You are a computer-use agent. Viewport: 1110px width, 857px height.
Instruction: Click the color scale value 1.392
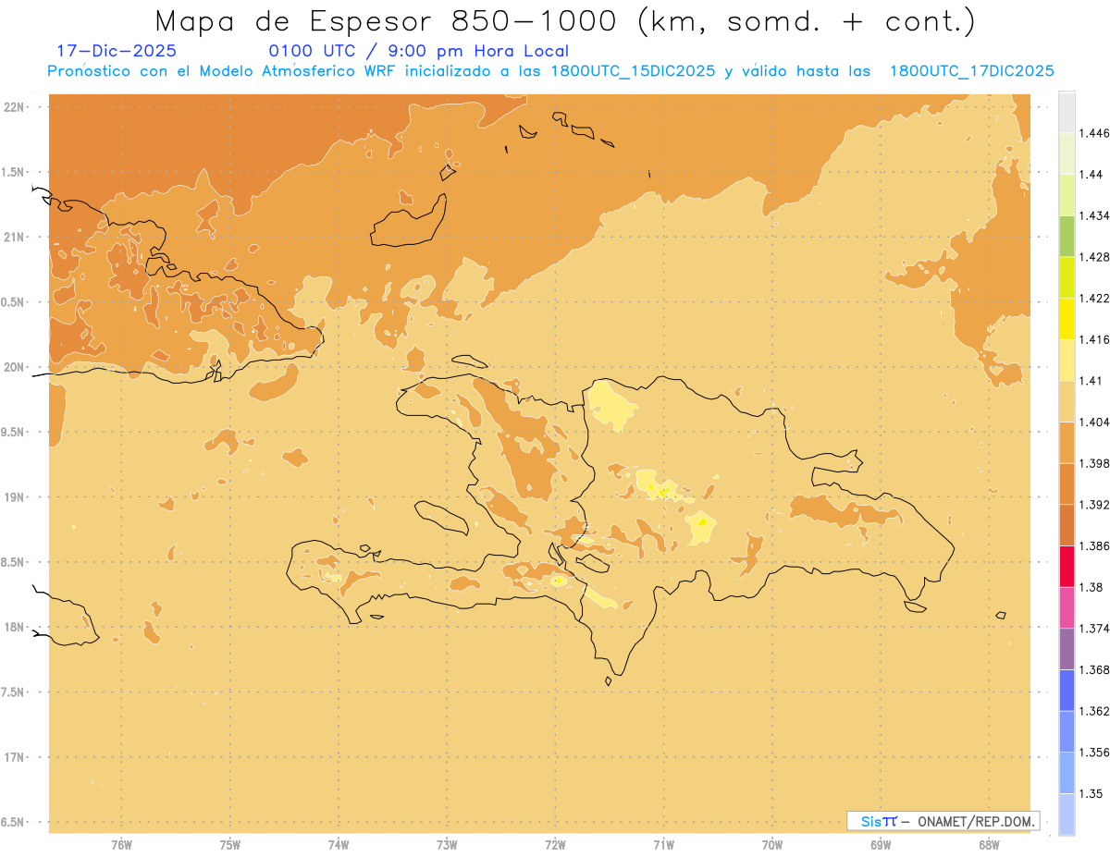pyautogui.click(x=1096, y=505)
